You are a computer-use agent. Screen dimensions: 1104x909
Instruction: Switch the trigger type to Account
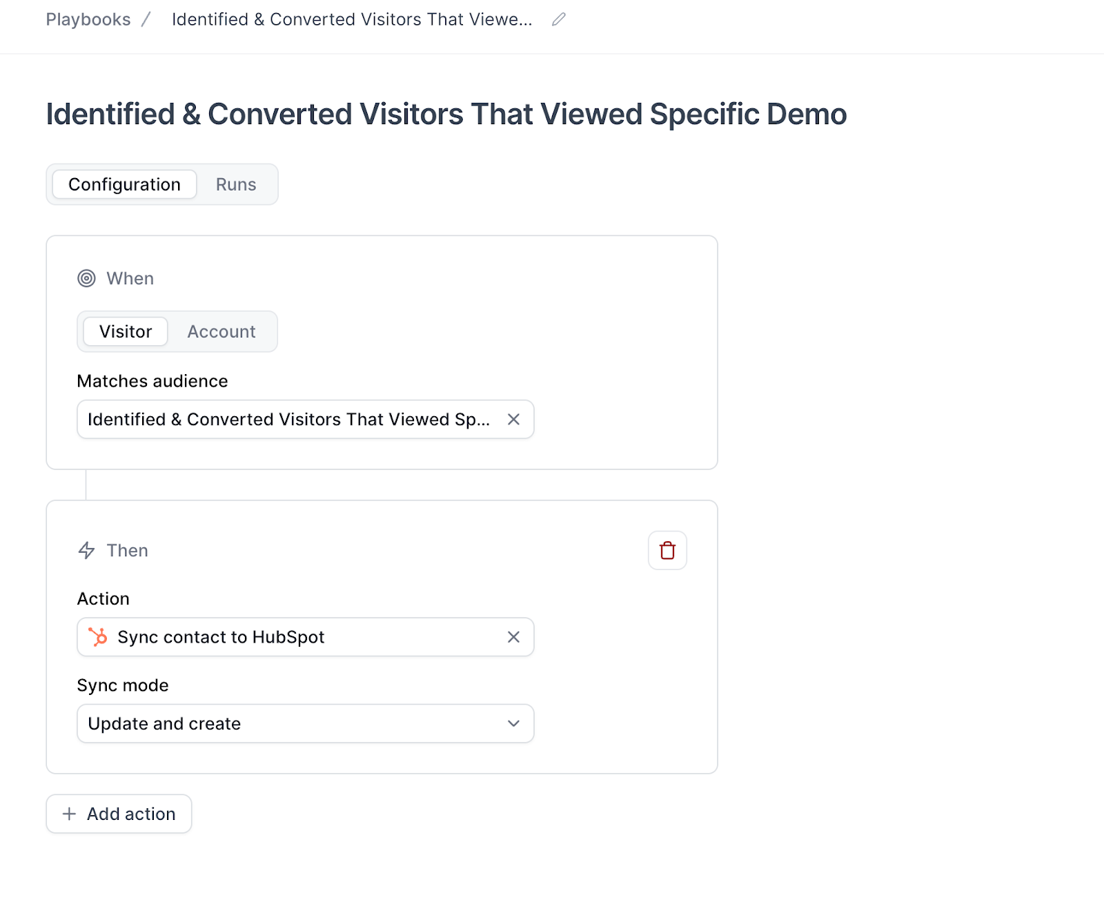point(221,332)
